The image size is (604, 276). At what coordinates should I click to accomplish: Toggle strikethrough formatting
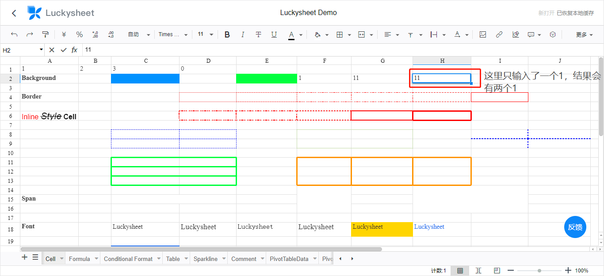click(258, 34)
